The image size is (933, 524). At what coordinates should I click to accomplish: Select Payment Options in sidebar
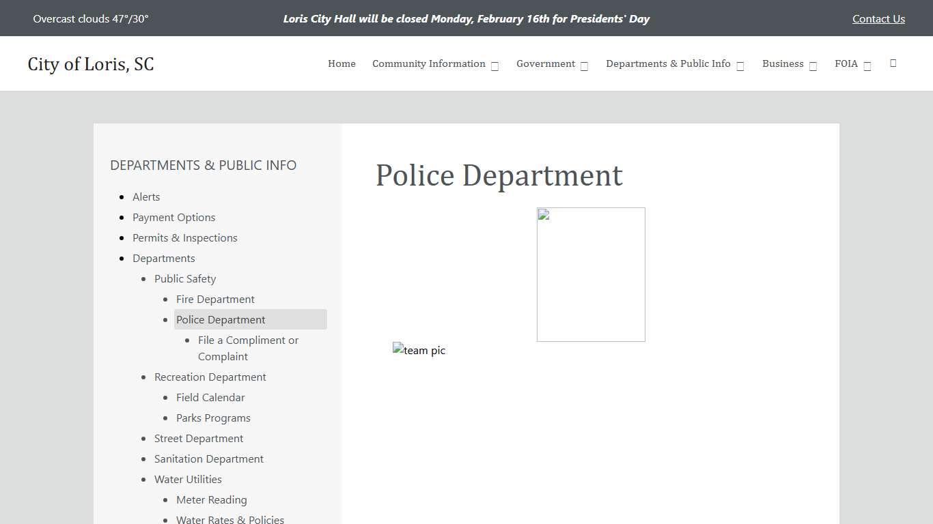[173, 217]
